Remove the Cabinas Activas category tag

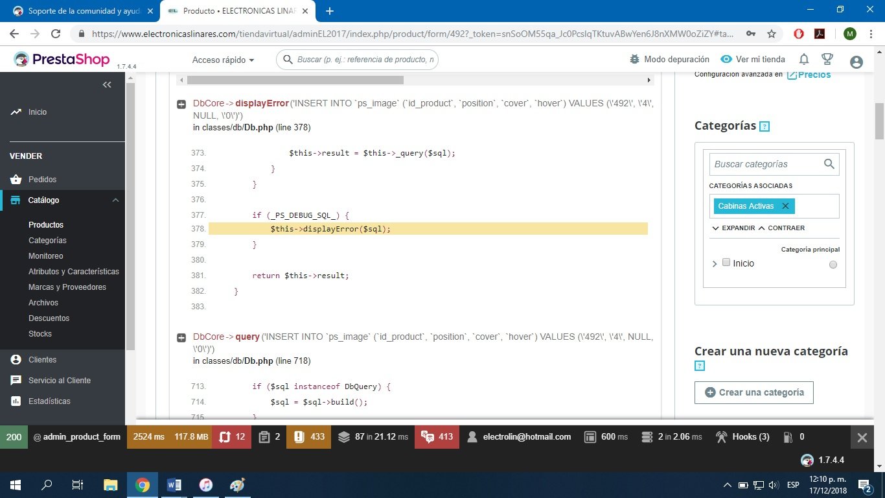pos(785,206)
